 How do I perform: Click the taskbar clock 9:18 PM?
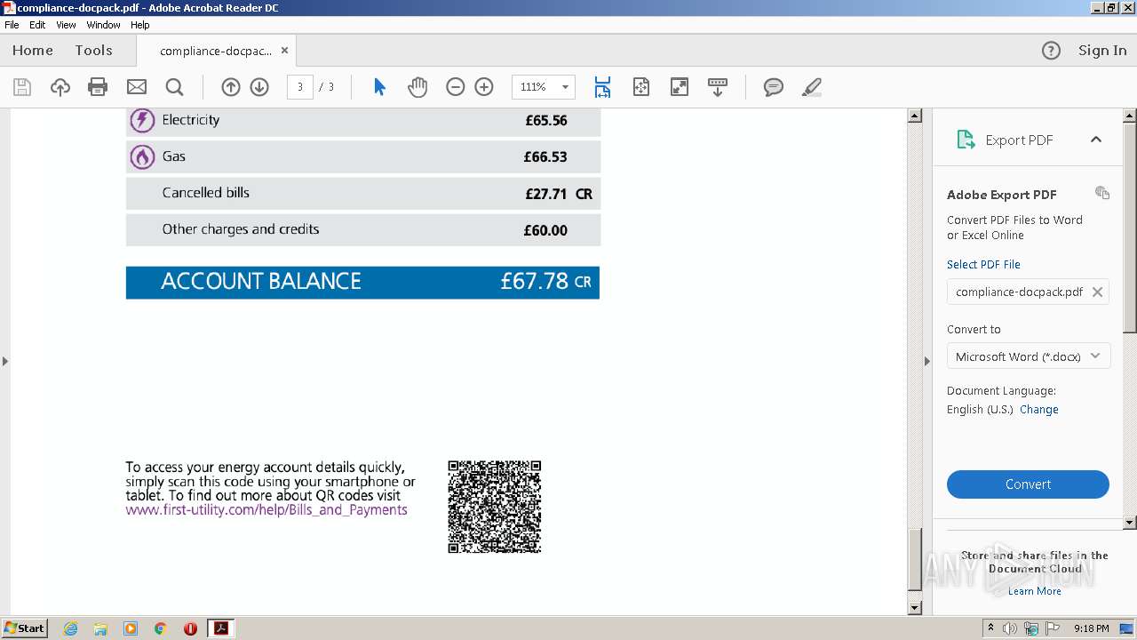1091,628
